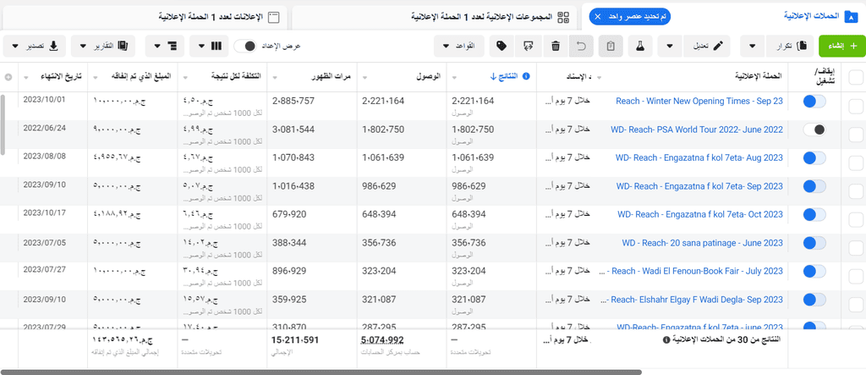Select checkbox for Reach - Winter New Opening Times
This screenshot has width=866, height=375.
[856, 107]
